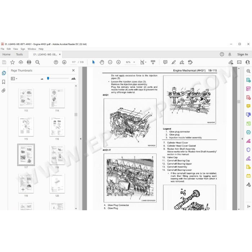The height and width of the screenshot is (252, 252).
Task: Switch to the Home tab
Action: 6,54
